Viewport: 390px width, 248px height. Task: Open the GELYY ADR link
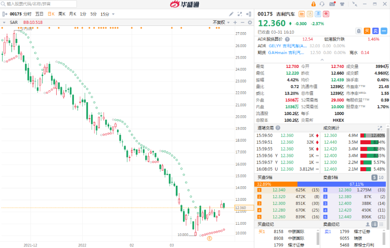click(288, 46)
